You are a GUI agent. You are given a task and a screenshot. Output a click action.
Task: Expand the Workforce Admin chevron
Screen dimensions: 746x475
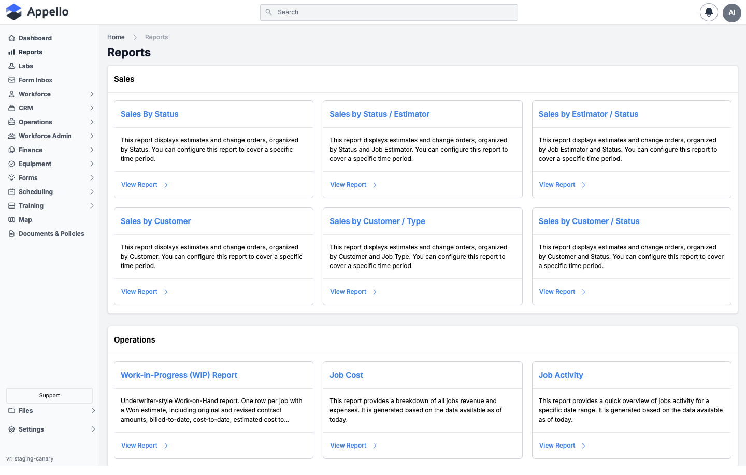click(x=92, y=136)
